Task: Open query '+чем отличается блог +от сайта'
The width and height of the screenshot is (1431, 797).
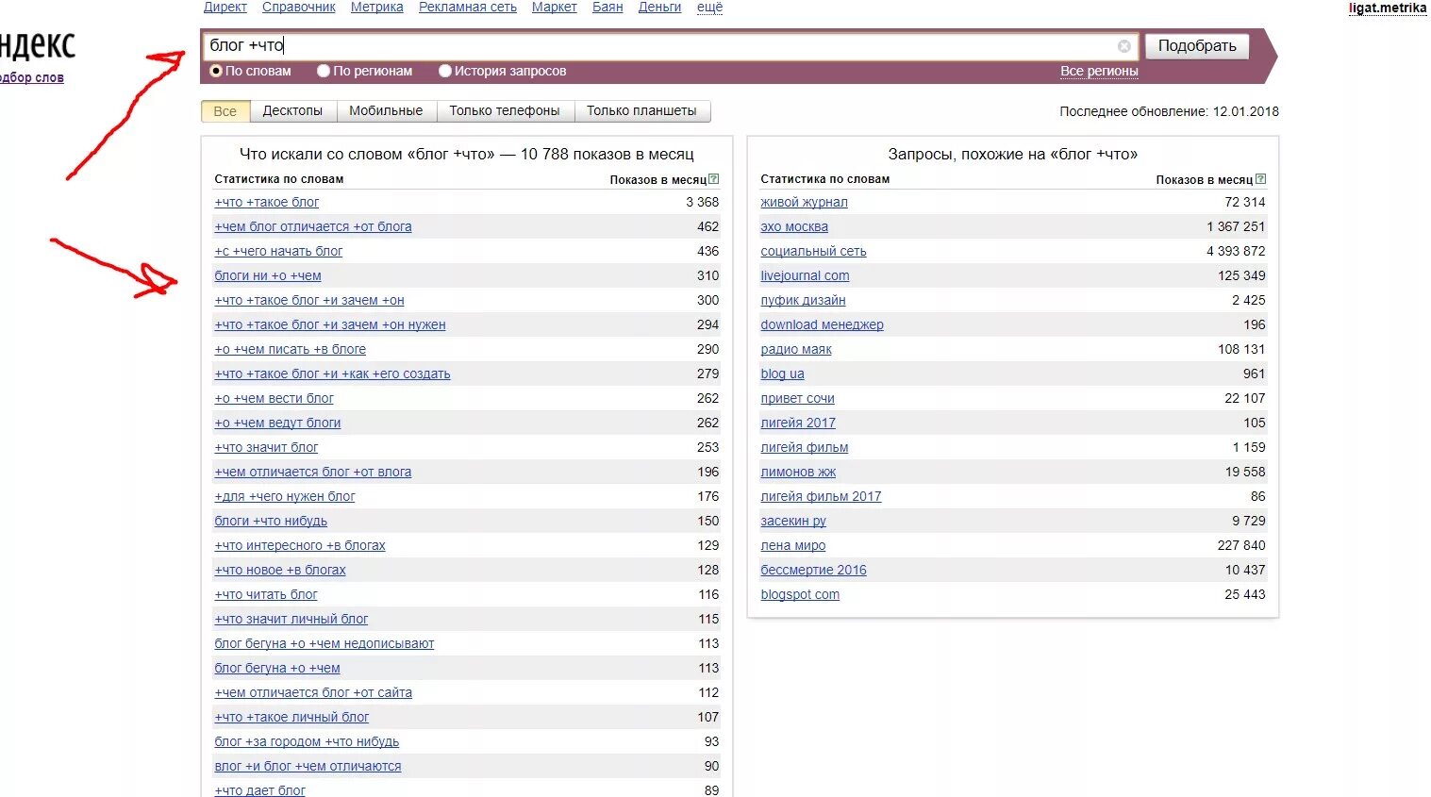Action: tap(313, 692)
